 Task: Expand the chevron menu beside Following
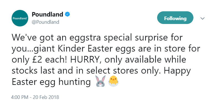[203, 18]
